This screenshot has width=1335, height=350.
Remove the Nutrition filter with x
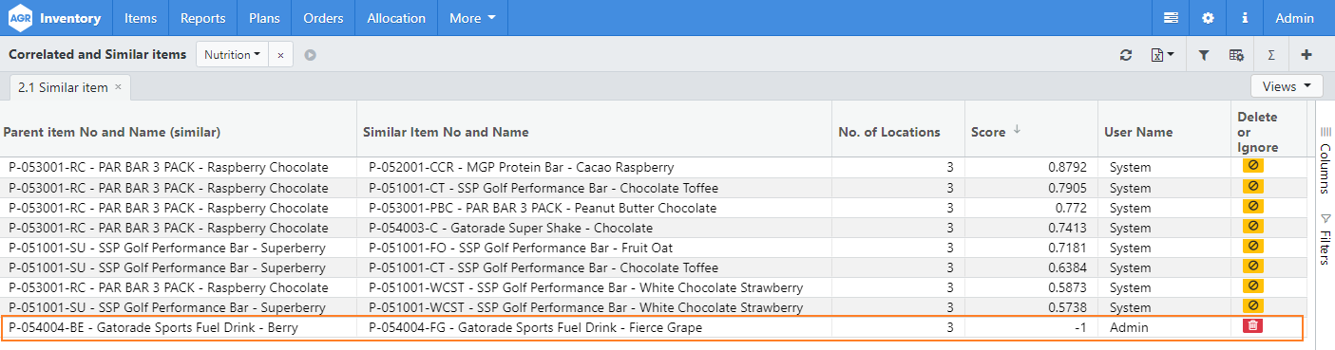point(280,55)
